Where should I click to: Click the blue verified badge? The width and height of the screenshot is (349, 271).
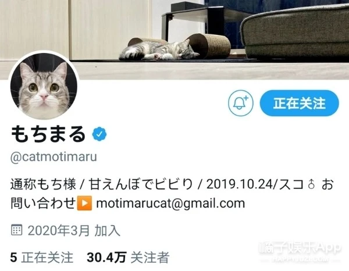click(99, 134)
